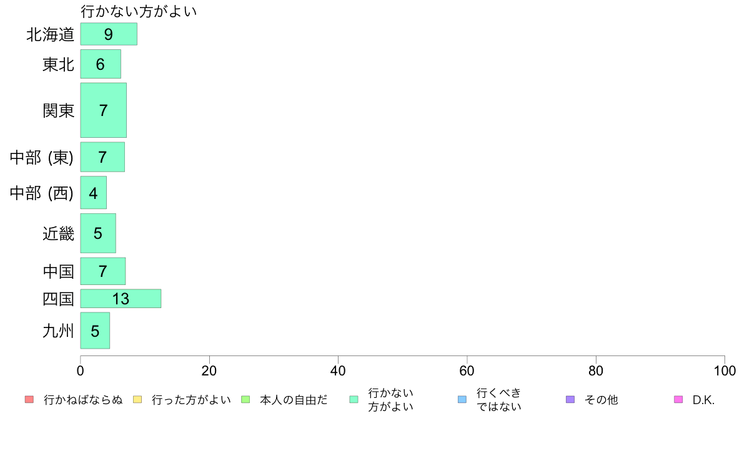742x459 pixels.
Task: Select the 中部 (西) bar with value 4
Action: (x=93, y=192)
